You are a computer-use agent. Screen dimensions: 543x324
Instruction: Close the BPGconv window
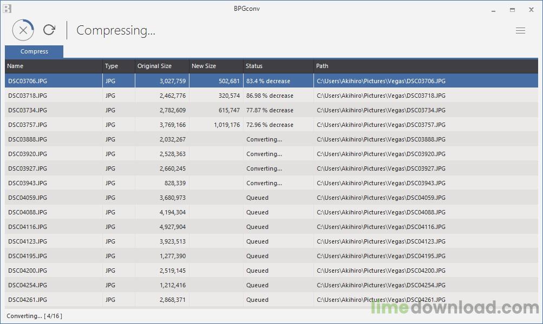point(531,10)
